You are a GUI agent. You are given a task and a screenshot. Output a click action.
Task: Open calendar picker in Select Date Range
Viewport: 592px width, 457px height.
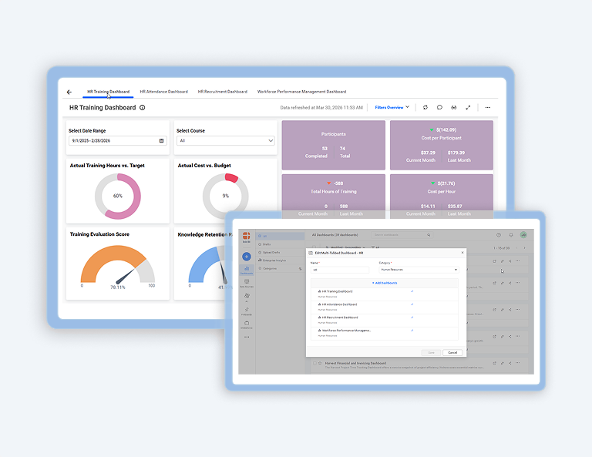coord(162,141)
